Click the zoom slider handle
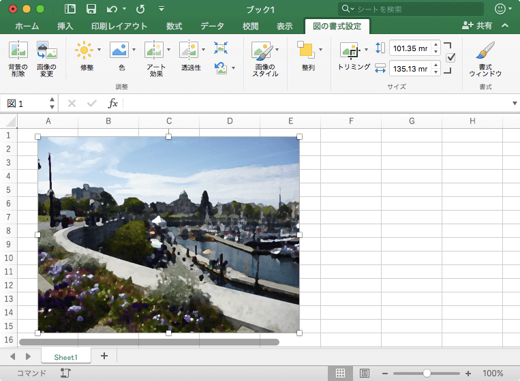Viewport: 520px width, 381px height. point(427,373)
